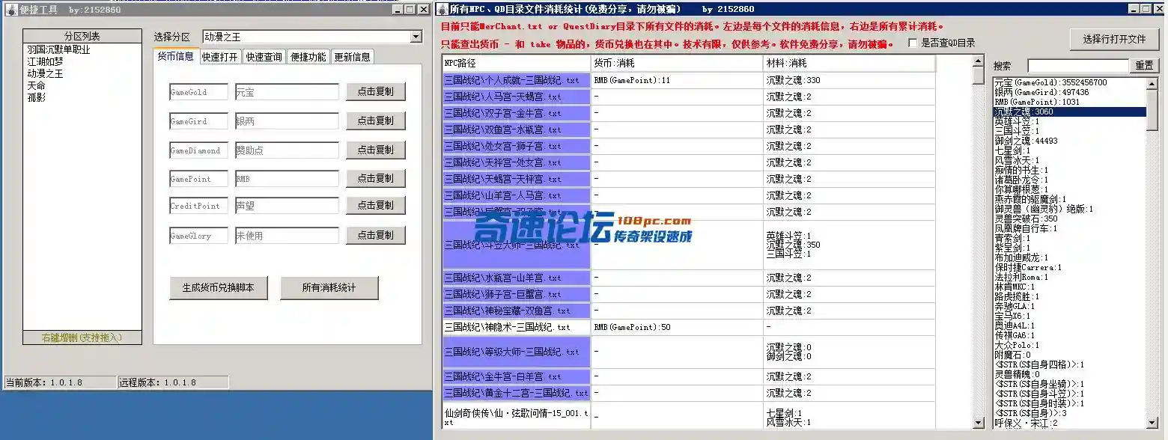Image resolution: width=1168 pixels, height=440 pixels.
Task: Click the 货币:消耗 column header
Action: tap(678, 63)
